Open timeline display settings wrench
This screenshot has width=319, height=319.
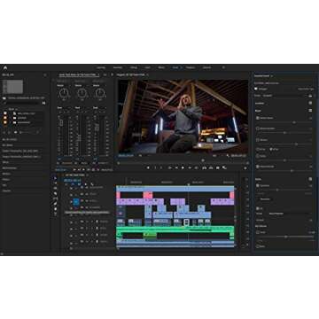click(x=92, y=184)
